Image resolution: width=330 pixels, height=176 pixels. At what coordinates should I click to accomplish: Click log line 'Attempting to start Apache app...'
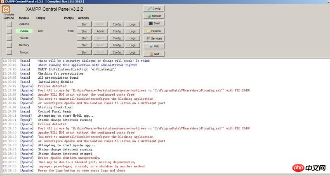coord(66,145)
